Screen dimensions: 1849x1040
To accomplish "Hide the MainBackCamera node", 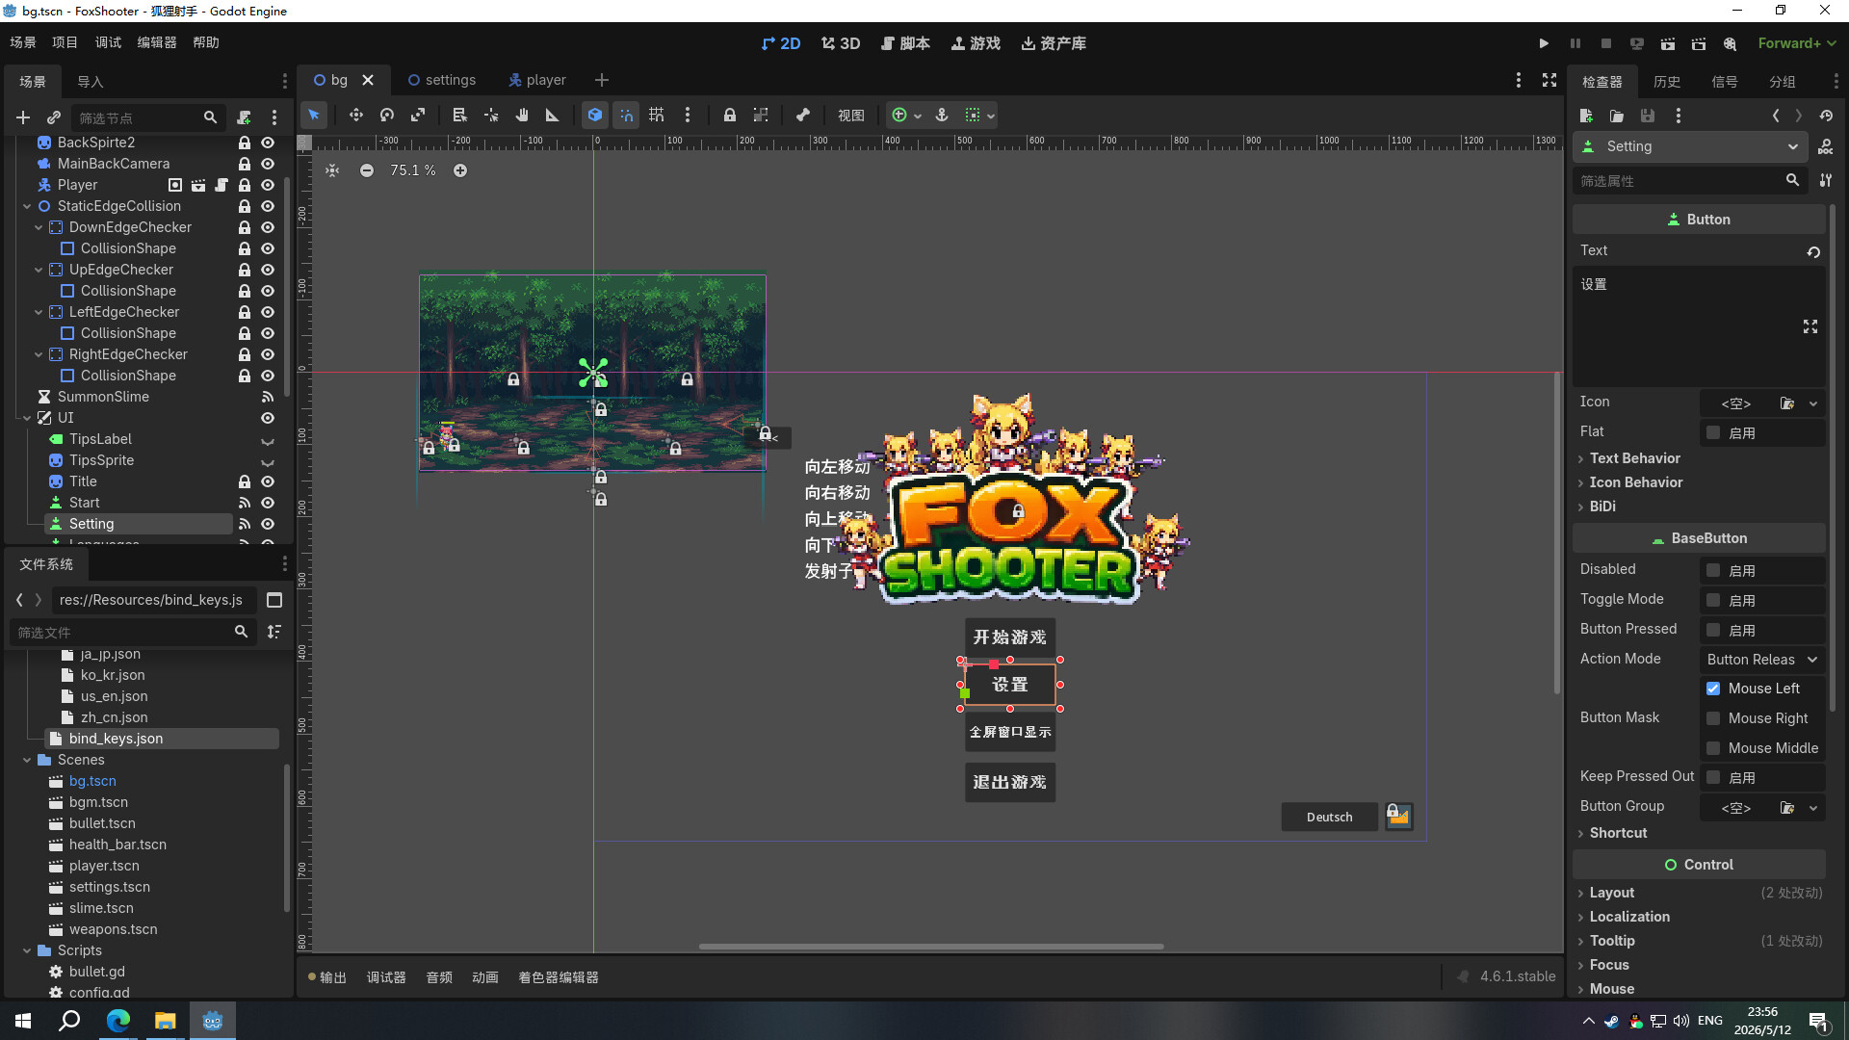I will click(x=268, y=164).
